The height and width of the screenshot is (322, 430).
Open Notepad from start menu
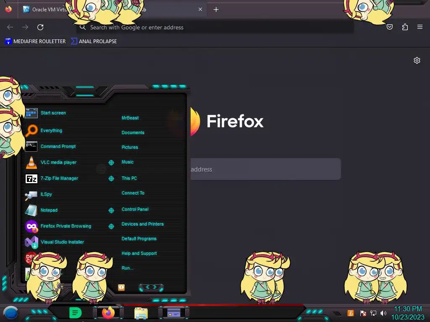coord(42,210)
